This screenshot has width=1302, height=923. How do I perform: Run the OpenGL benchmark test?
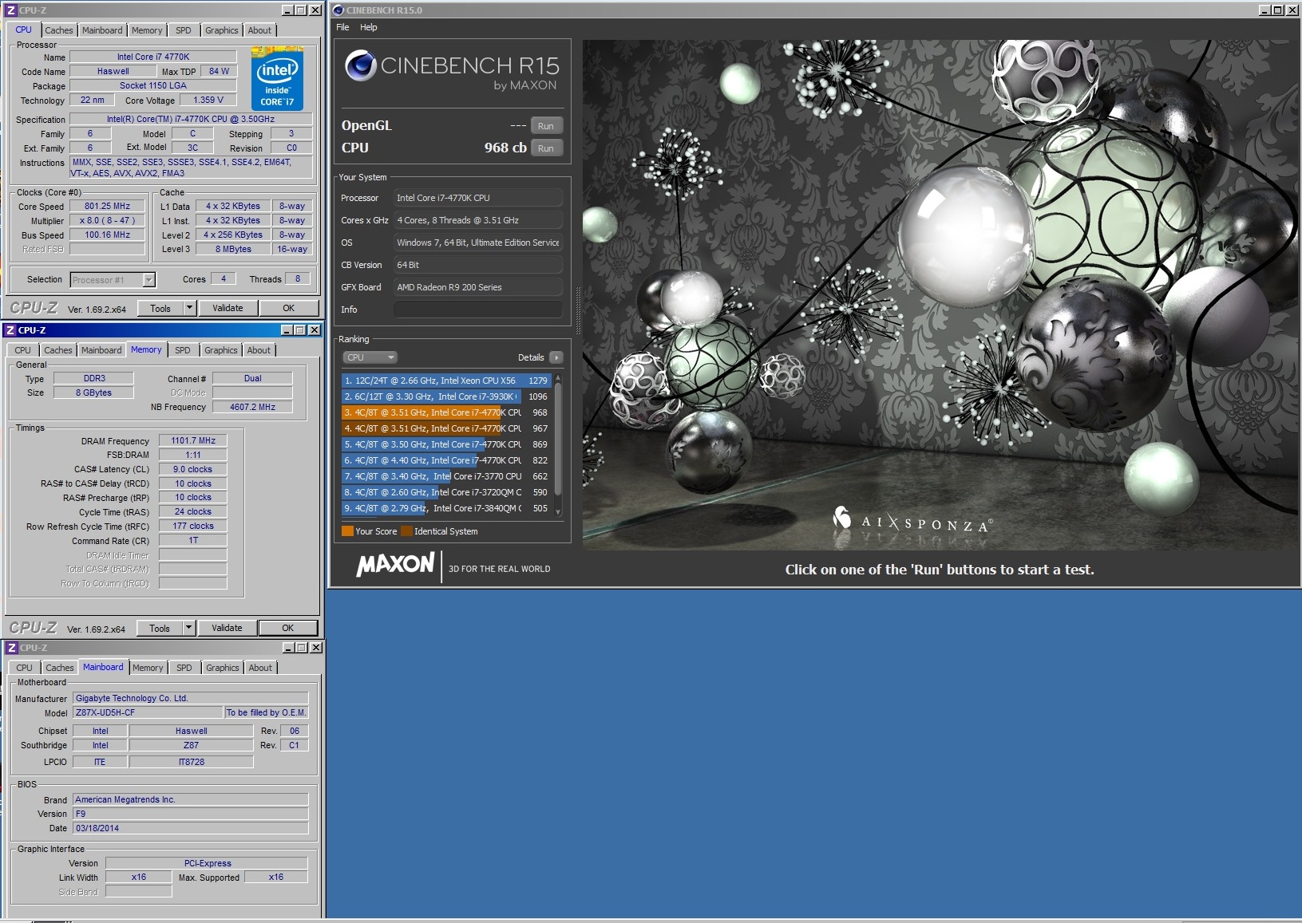[x=545, y=126]
